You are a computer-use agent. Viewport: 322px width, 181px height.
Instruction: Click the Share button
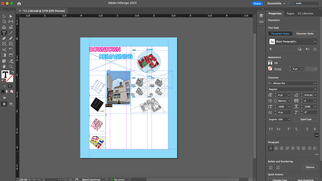coord(257,4)
